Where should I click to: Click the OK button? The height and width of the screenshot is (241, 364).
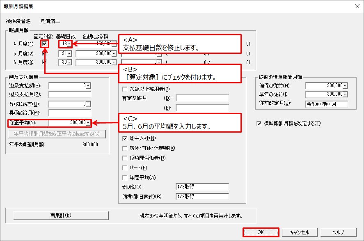261,232
